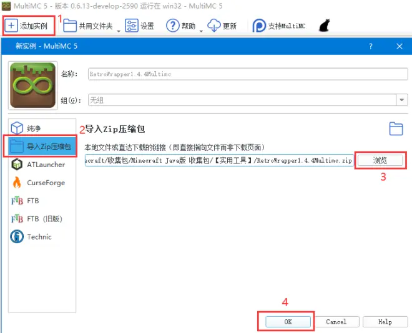Screen dimensions: 412x333
Task: Click the Browse (浏览) button
Action: [x=380, y=160]
